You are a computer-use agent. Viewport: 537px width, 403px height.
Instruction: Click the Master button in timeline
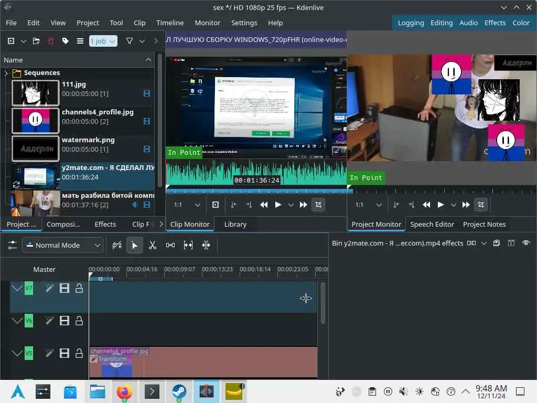[x=44, y=269]
